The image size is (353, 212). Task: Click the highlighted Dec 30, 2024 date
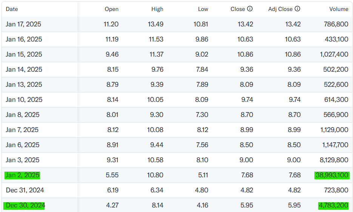pyautogui.click(x=25, y=205)
